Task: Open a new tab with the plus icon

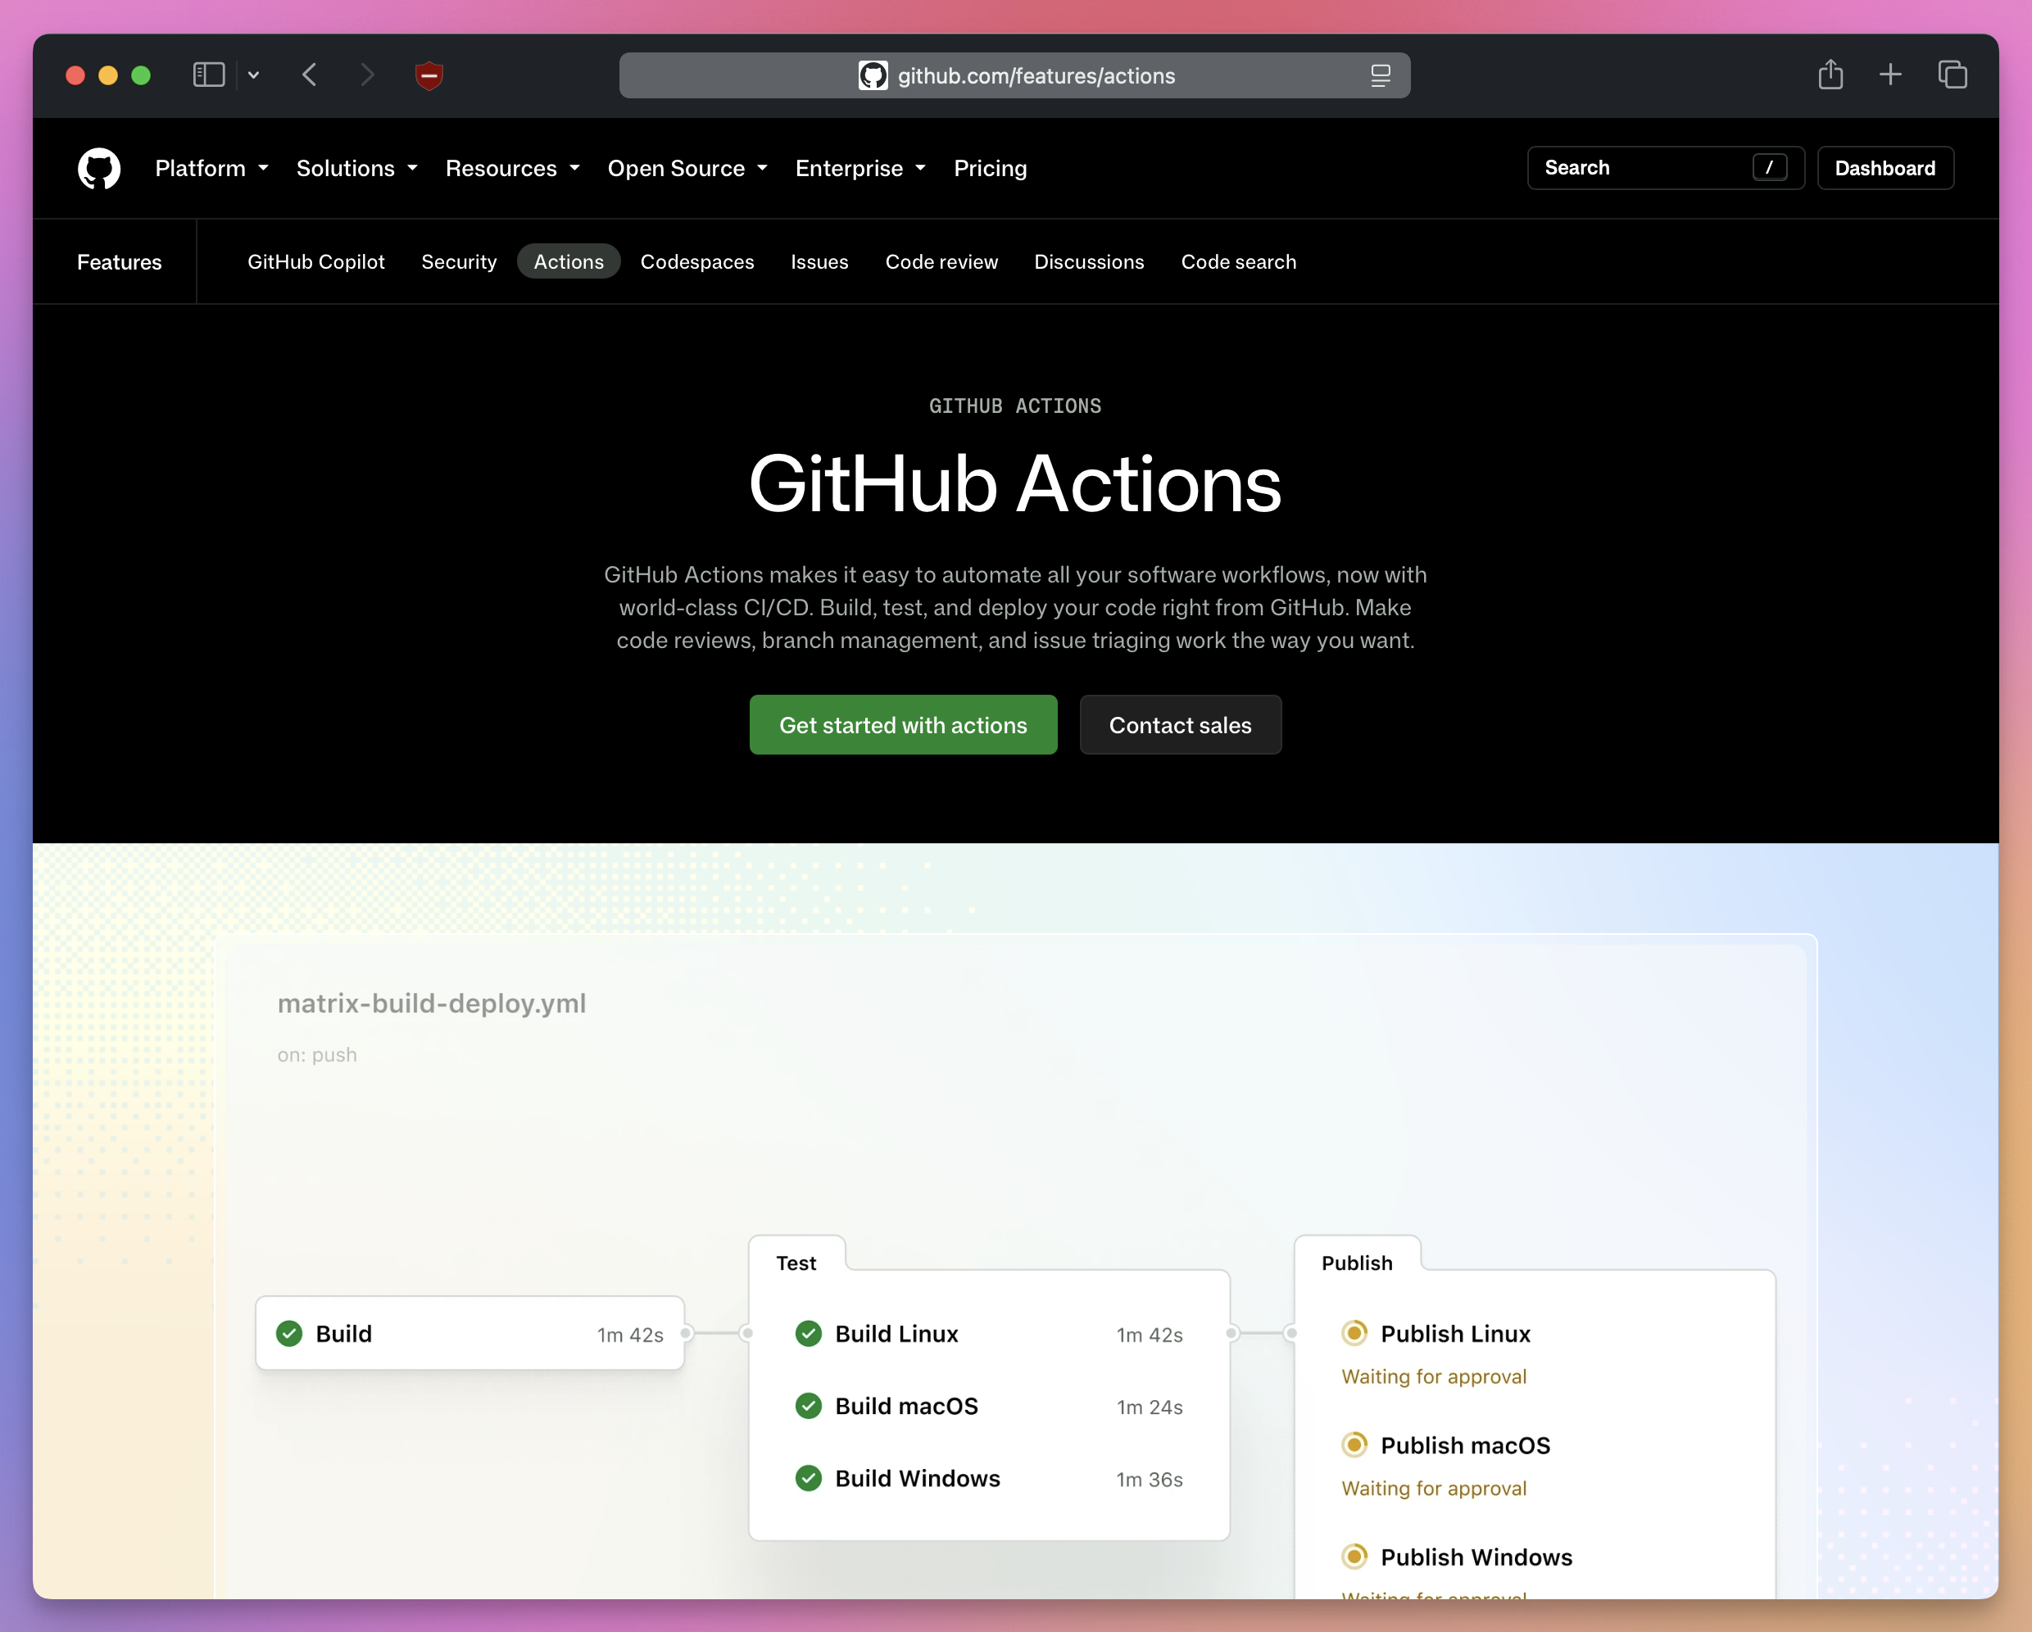Action: pos(1889,75)
